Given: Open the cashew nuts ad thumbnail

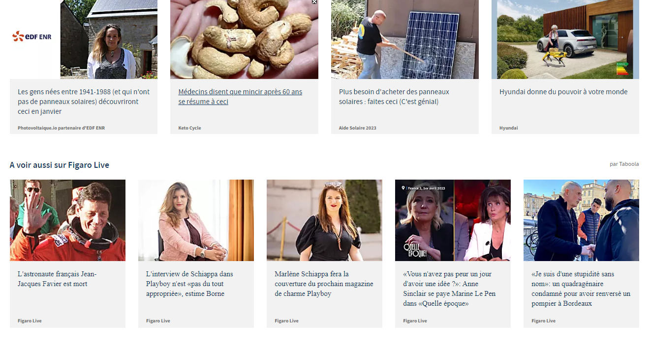Looking at the screenshot, I should (x=244, y=39).
